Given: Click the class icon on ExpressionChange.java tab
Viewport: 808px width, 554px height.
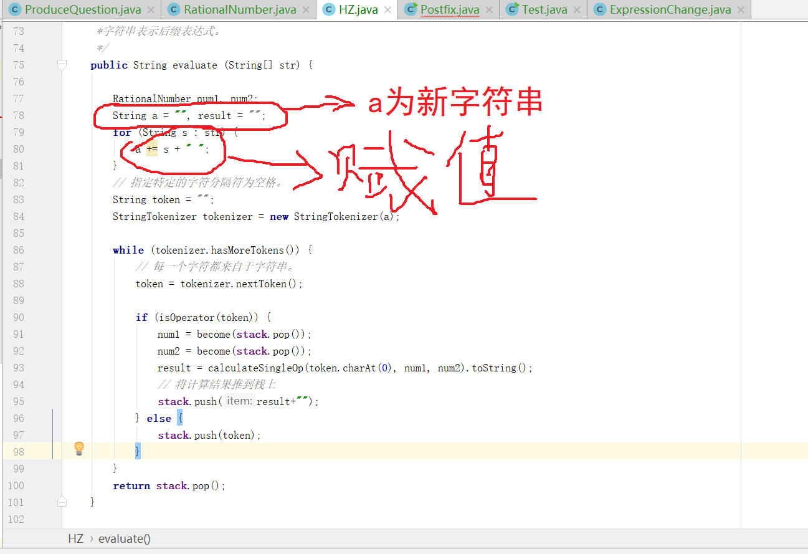Looking at the screenshot, I should pos(599,9).
